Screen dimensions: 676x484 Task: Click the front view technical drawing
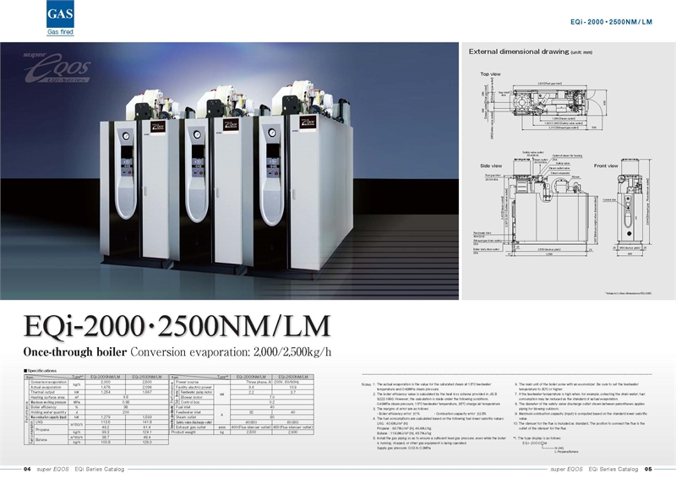click(x=629, y=208)
